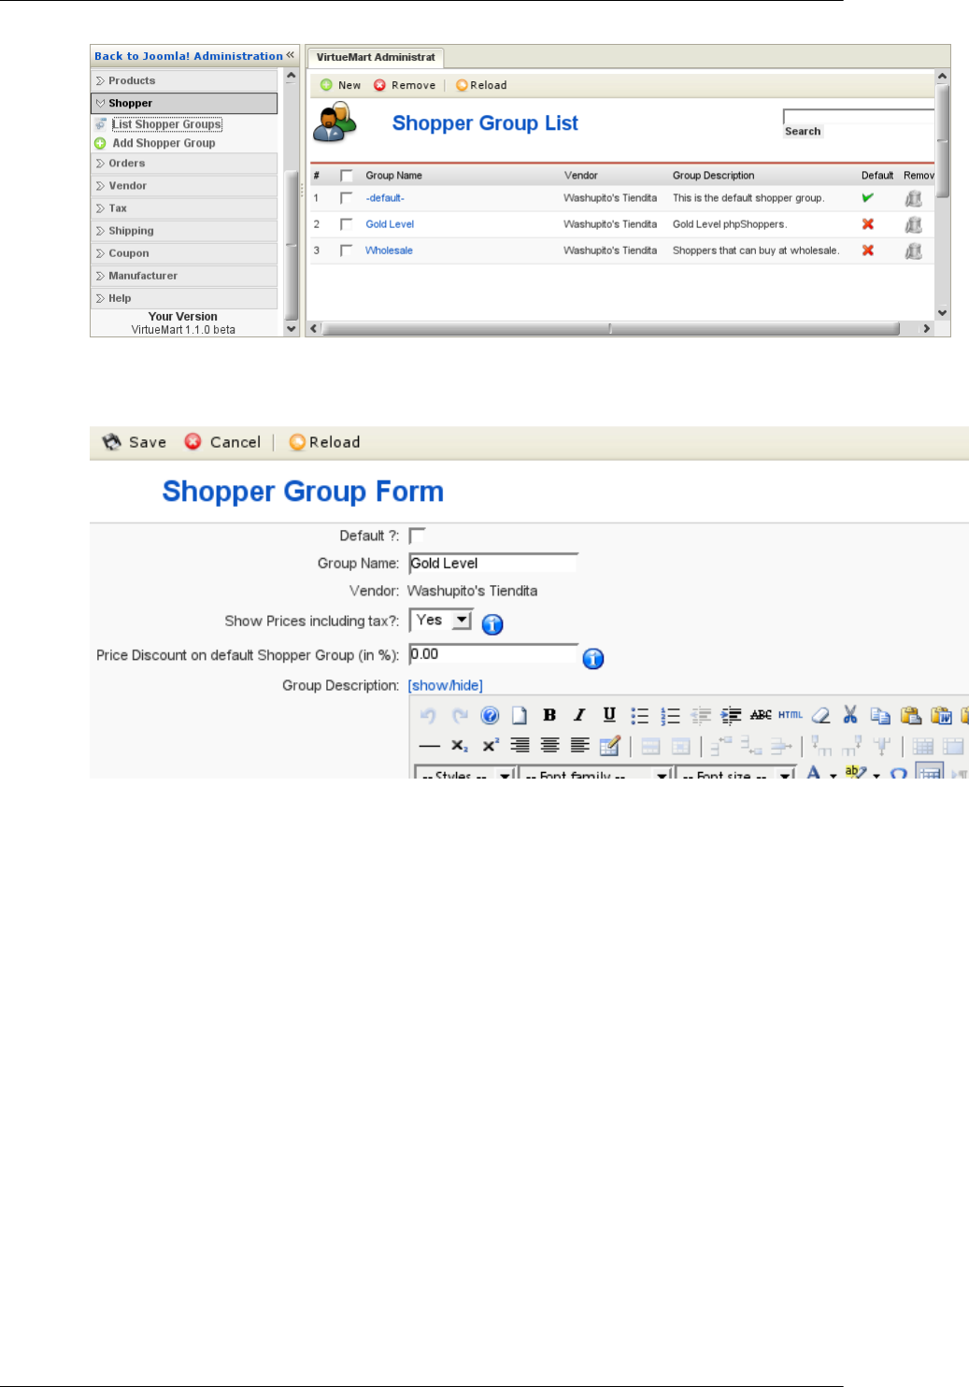
Task: Click the Paste from Word icon
Action: 941,716
